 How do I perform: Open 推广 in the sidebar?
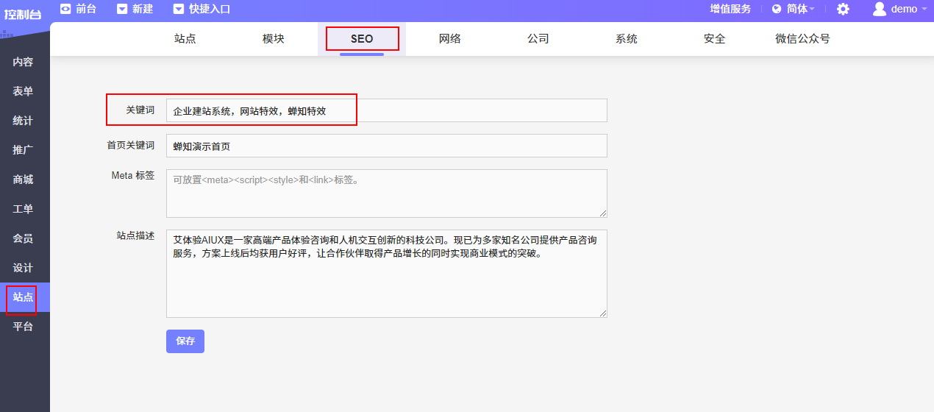point(24,150)
